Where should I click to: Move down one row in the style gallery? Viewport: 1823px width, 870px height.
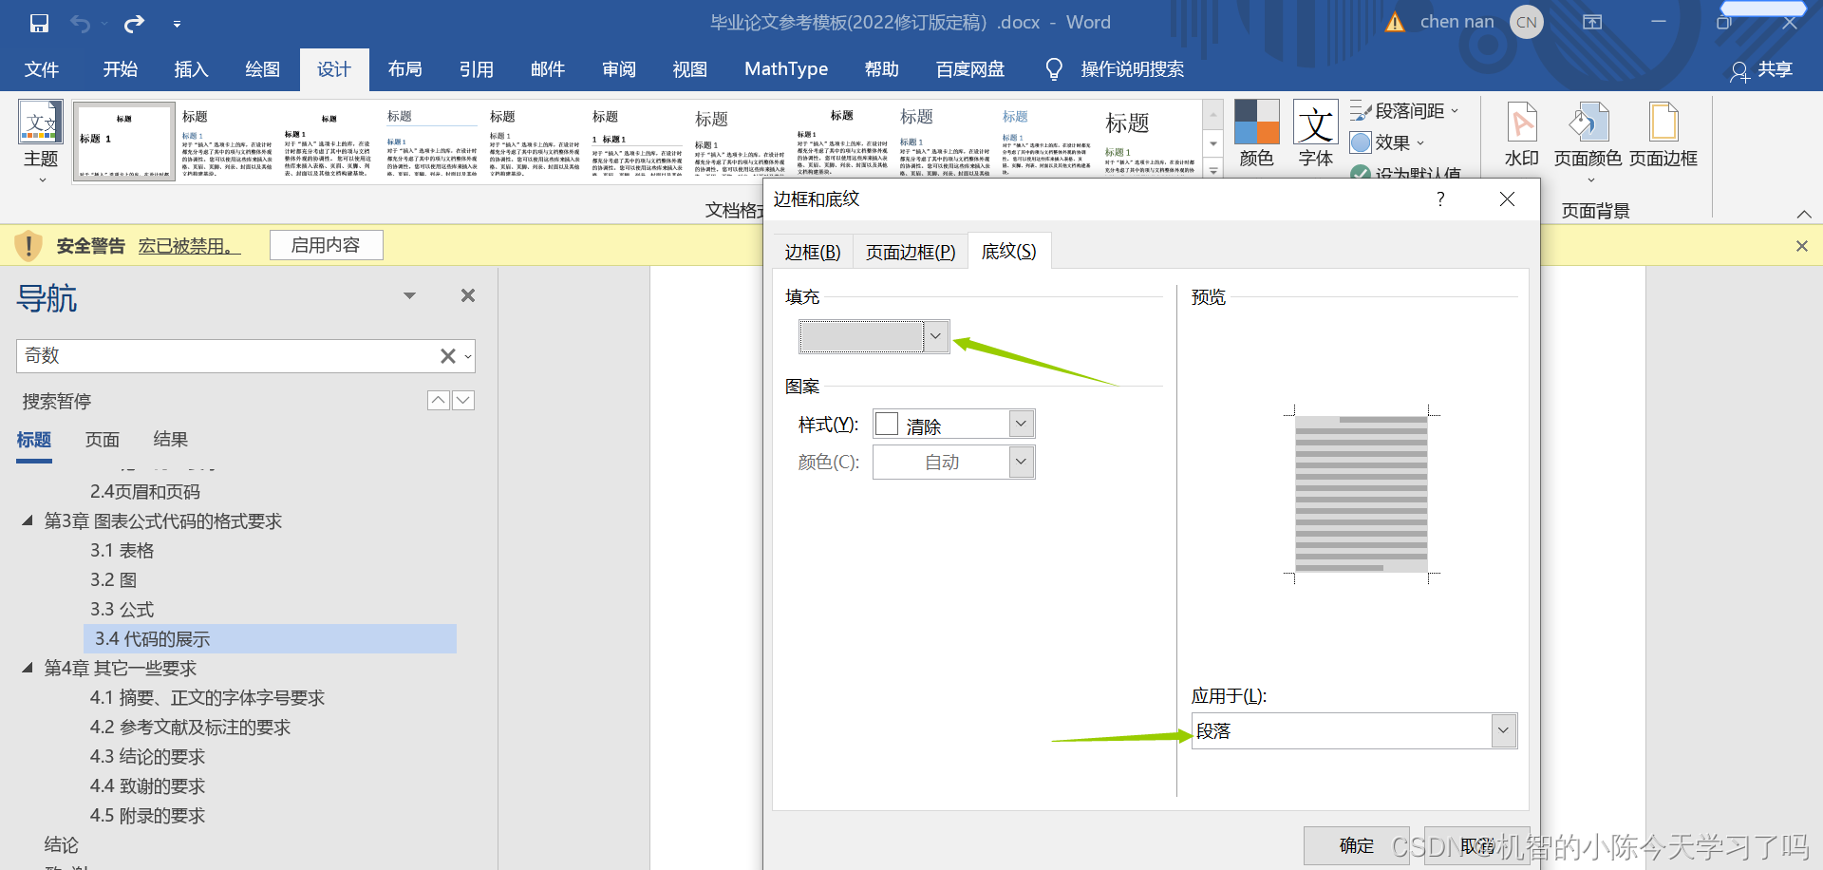(1213, 143)
